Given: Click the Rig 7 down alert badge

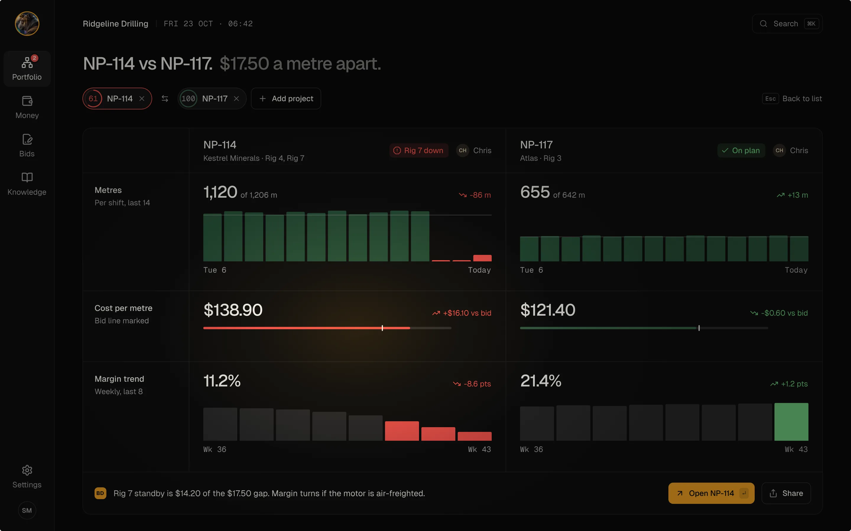Looking at the screenshot, I should point(419,150).
